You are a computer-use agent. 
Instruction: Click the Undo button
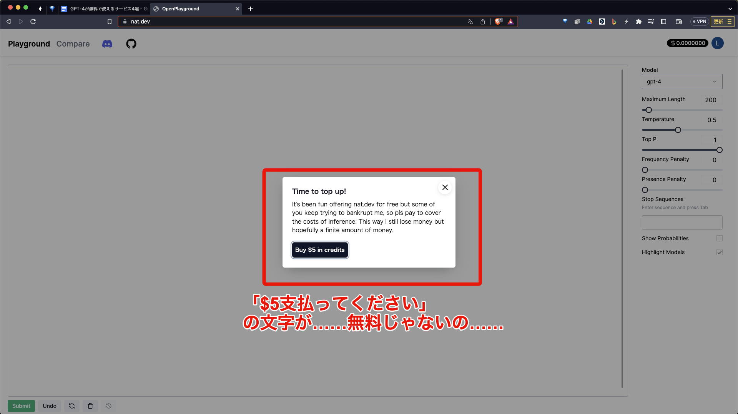tap(50, 406)
